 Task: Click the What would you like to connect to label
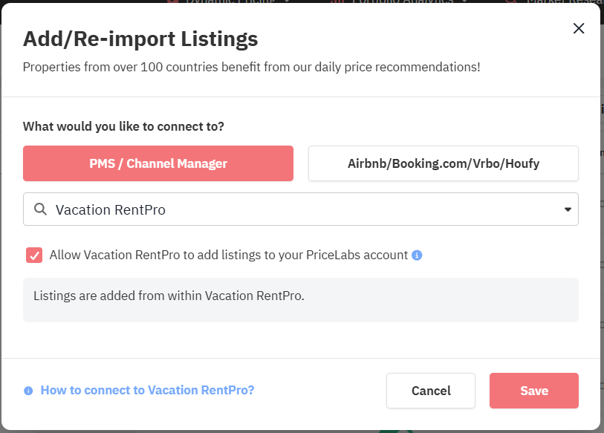[123, 126]
